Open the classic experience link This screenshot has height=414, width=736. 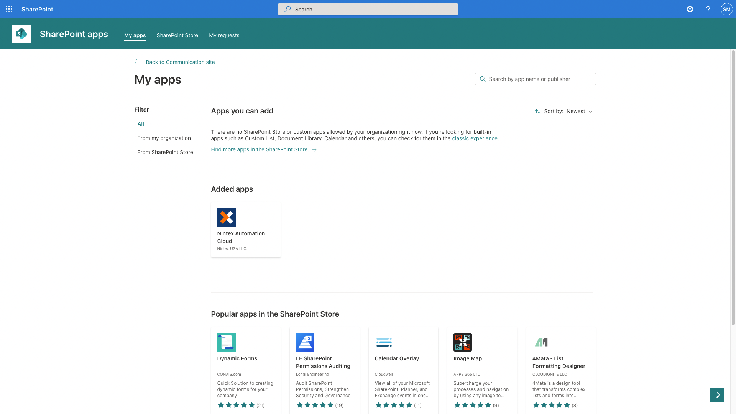[475, 138]
